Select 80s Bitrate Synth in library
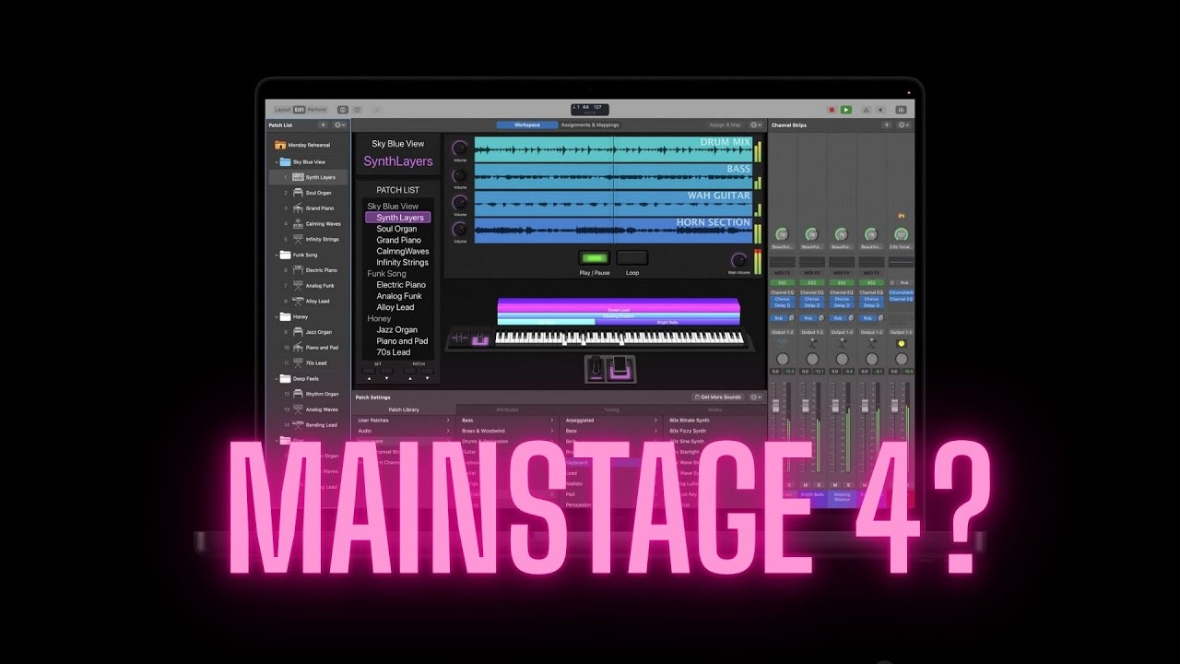1180x664 pixels. [690, 421]
